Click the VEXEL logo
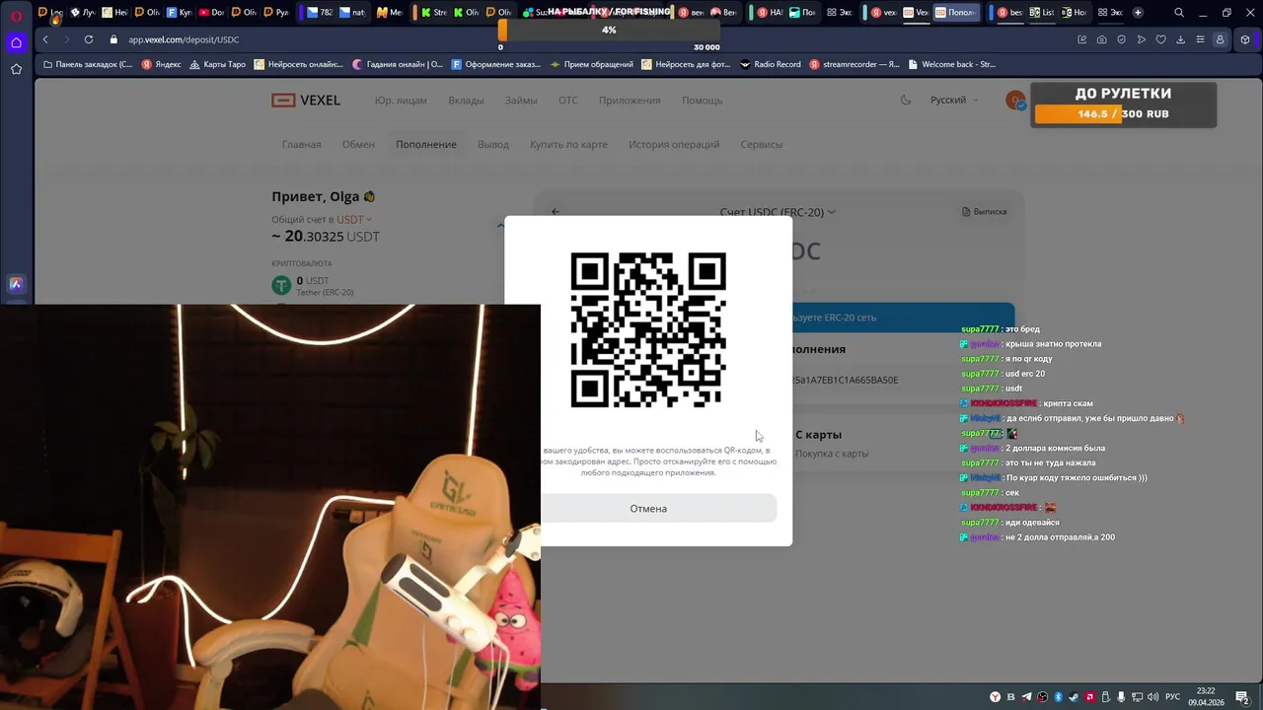The image size is (1263, 710). (x=306, y=100)
